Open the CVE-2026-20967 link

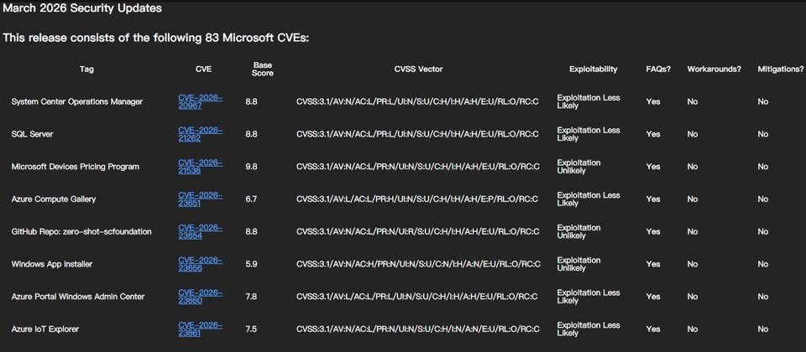[x=200, y=101]
